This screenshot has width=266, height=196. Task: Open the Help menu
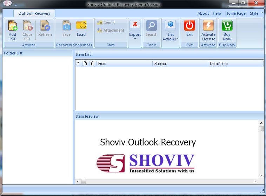click(217, 13)
